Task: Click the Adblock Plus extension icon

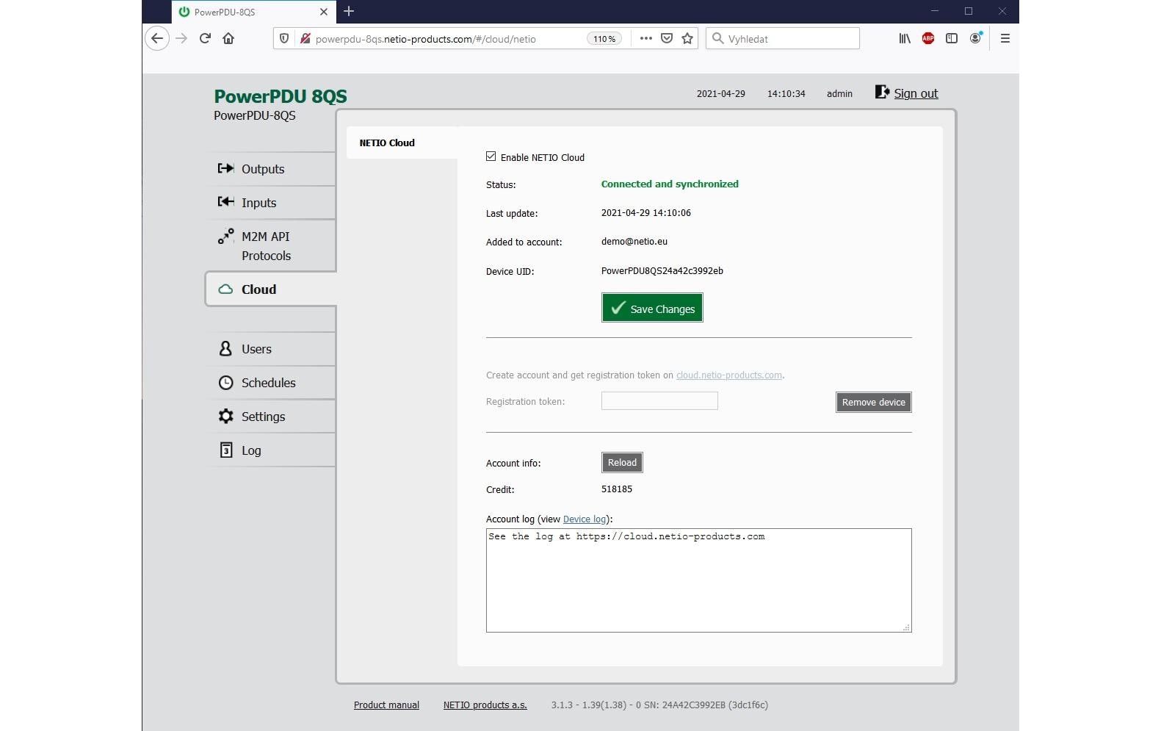Action: [928, 38]
